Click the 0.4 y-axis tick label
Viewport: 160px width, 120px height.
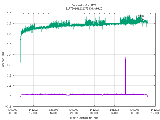(x=9, y=55)
